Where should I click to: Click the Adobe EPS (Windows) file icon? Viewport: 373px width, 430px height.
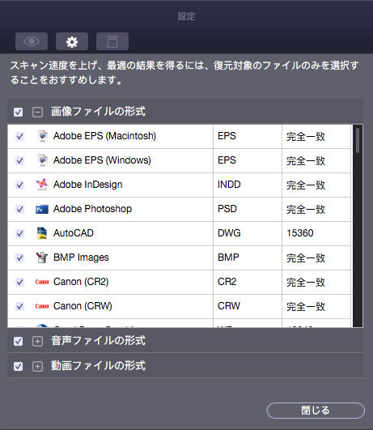coord(42,160)
